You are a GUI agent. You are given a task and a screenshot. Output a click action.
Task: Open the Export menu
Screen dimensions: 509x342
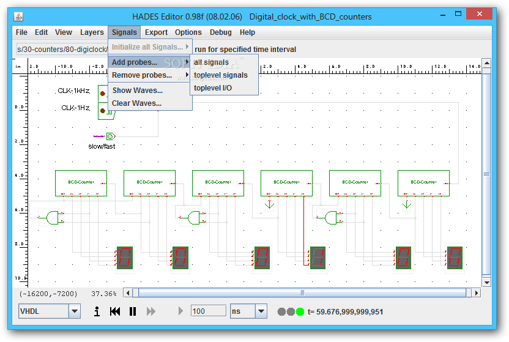156,32
